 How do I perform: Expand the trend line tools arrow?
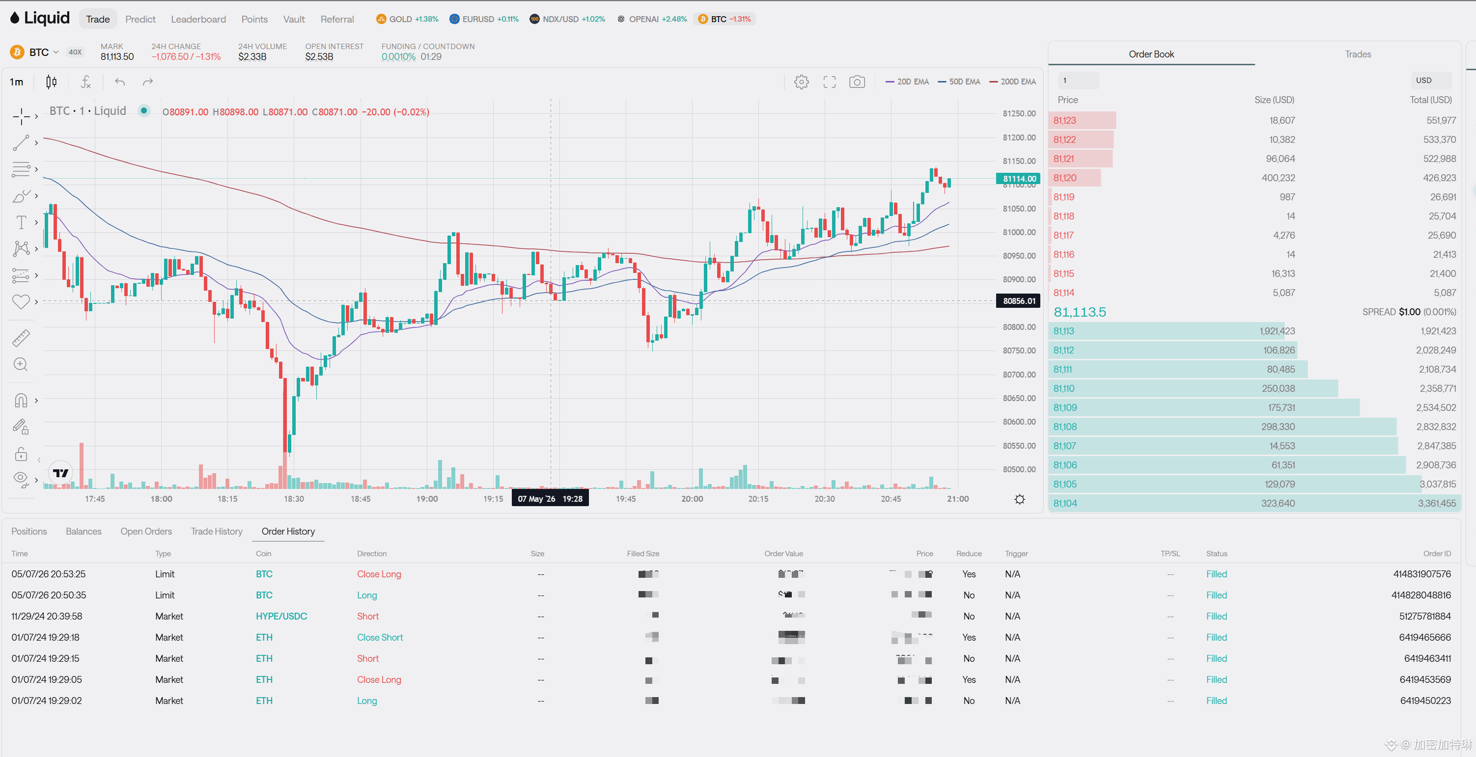click(x=36, y=142)
